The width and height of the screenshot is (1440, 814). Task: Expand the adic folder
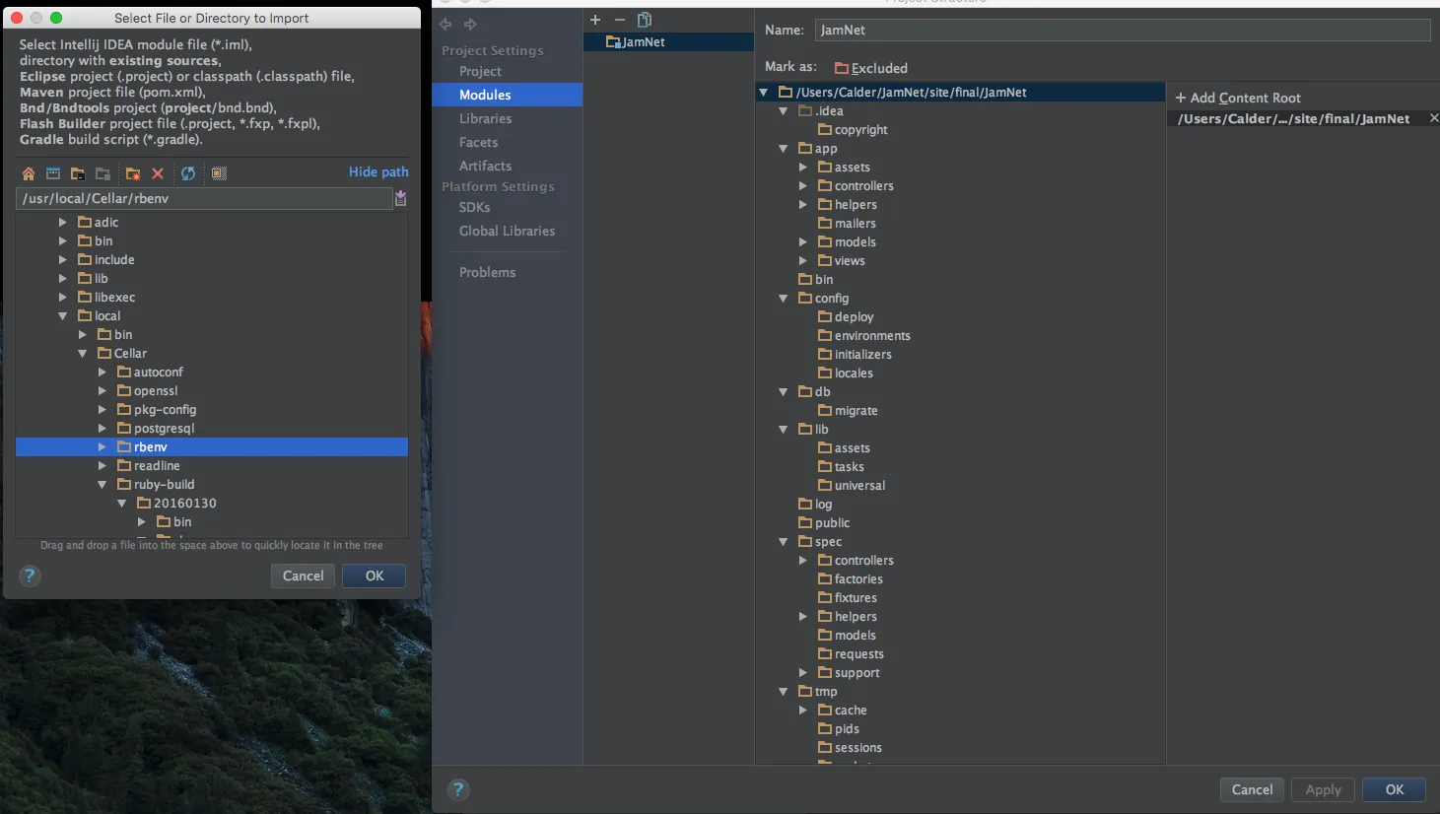(63, 223)
